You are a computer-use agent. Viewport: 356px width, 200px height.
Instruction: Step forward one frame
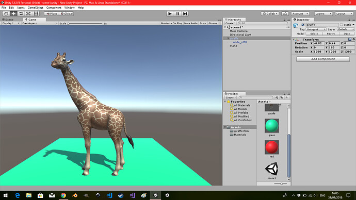185,13
